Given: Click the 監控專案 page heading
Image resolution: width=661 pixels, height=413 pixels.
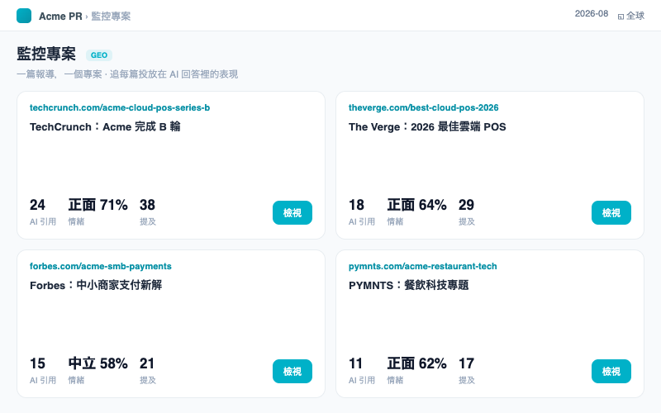Looking at the screenshot, I should tap(46, 54).
